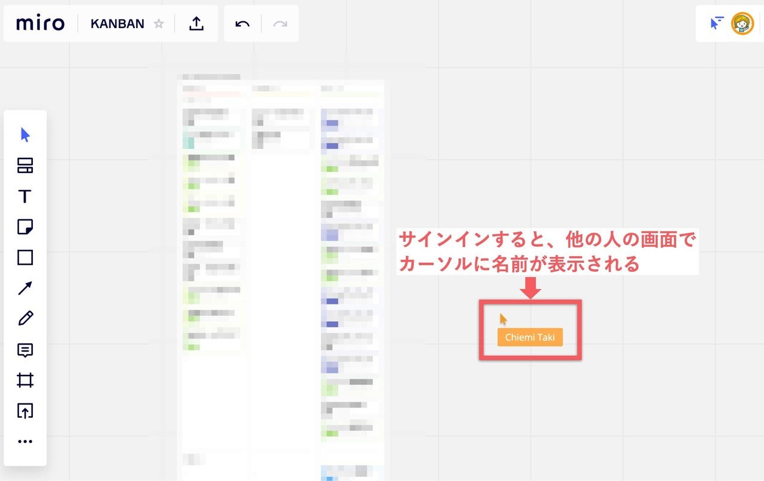This screenshot has width=764, height=481.
Task: Click the redo arrow
Action: [280, 23]
